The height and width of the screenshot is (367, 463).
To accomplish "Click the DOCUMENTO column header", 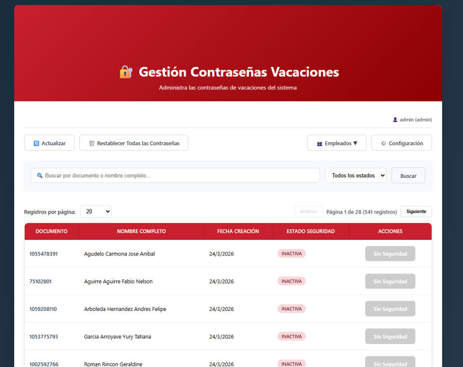I will 51,231.
